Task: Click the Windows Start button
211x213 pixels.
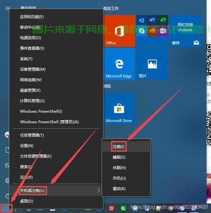Action: pyautogui.click(x=6, y=208)
